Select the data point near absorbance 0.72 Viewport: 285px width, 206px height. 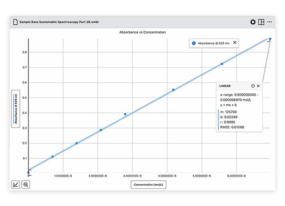[222, 64]
